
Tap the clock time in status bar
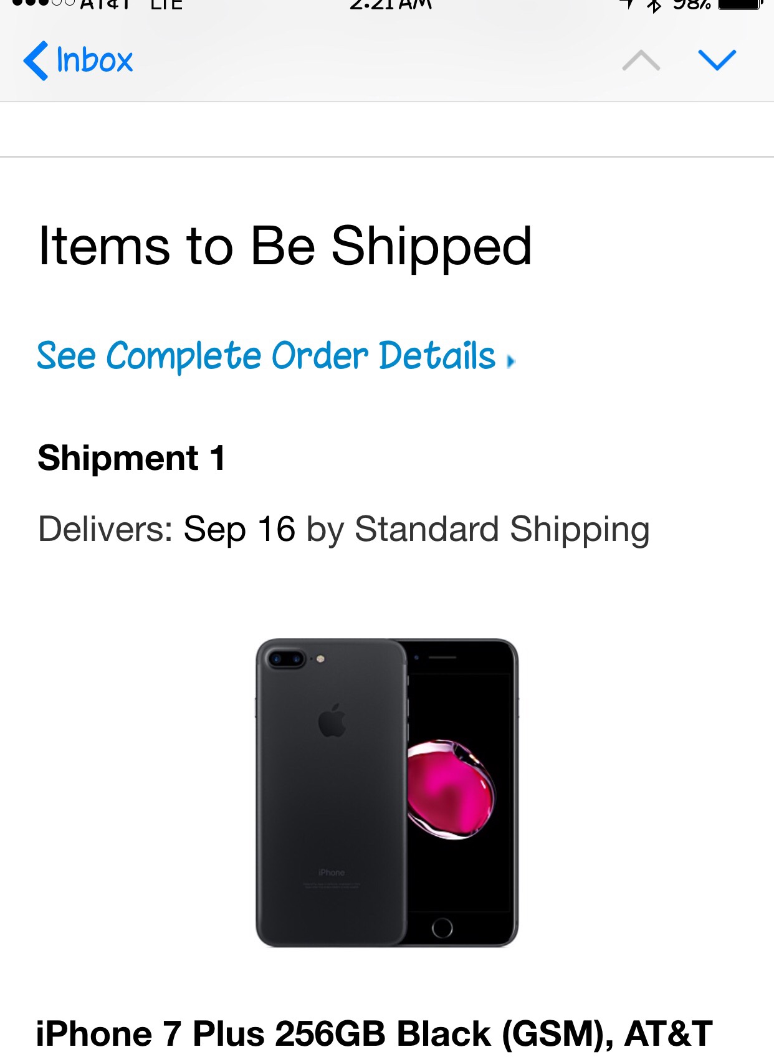click(x=390, y=5)
